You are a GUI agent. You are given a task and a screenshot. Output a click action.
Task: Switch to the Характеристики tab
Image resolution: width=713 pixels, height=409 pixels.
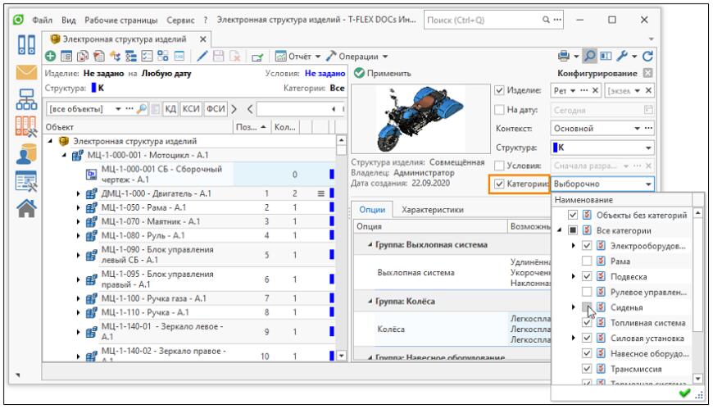click(x=433, y=210)
